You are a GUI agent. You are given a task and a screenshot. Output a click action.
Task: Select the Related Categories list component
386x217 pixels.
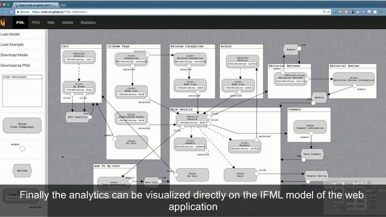click(190, 59)
